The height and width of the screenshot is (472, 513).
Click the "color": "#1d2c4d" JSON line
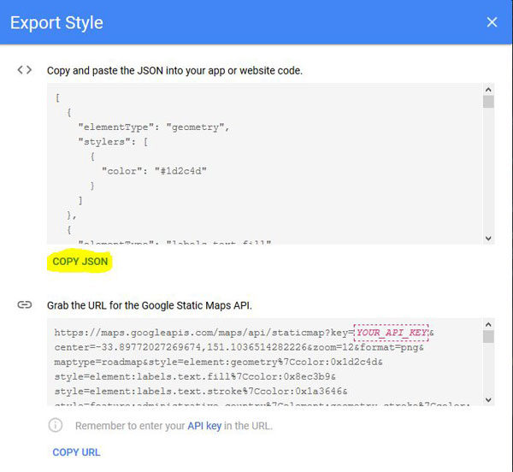point(154,171)
